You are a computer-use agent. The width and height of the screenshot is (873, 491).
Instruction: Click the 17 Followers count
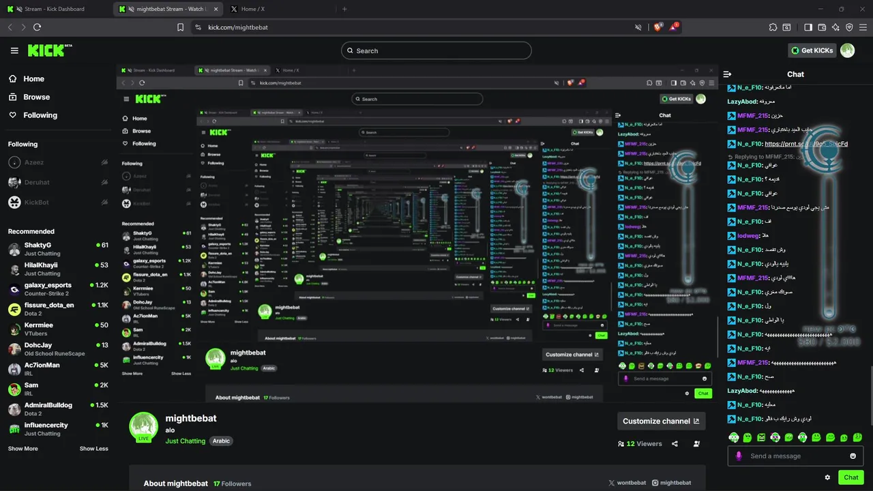pyautogui.click(x=232, y=483)
